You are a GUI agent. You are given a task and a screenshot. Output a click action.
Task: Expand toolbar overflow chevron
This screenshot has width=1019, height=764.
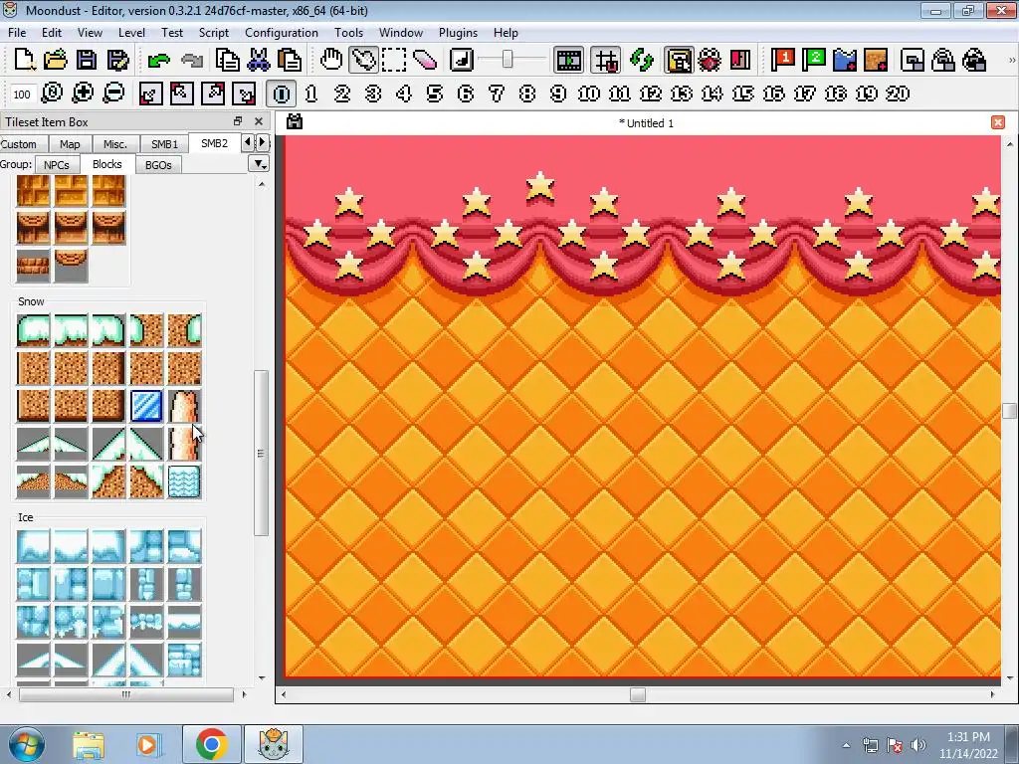tap(1011, 60)
